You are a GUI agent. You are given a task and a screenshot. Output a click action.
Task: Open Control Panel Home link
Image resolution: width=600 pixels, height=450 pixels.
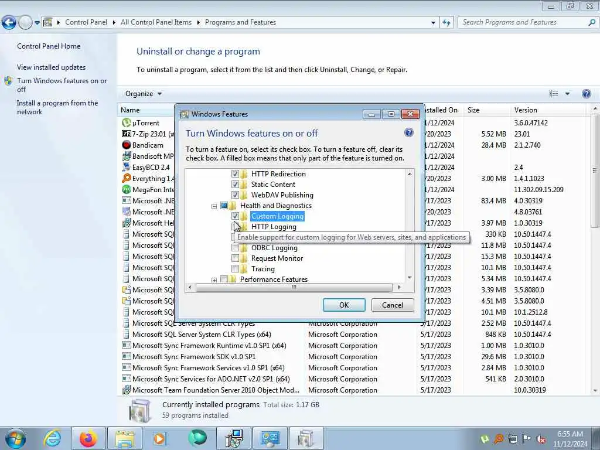click(49, 46)
